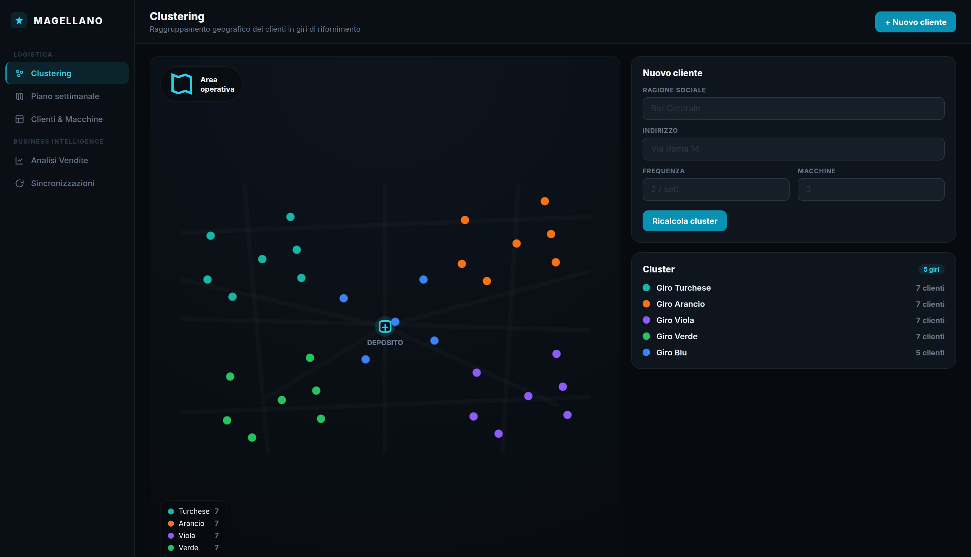Focus the Frequenza input field
Viewport: 971px width, 557px height.
pos(716,189)
